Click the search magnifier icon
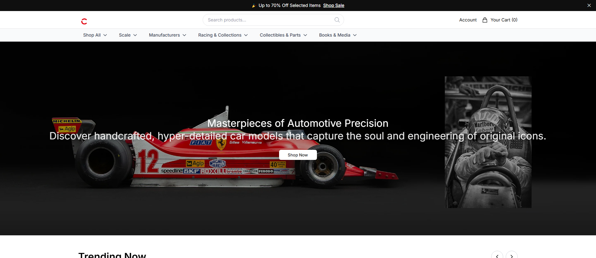Viewport: 596px width, 258px height. click(337, 20)
